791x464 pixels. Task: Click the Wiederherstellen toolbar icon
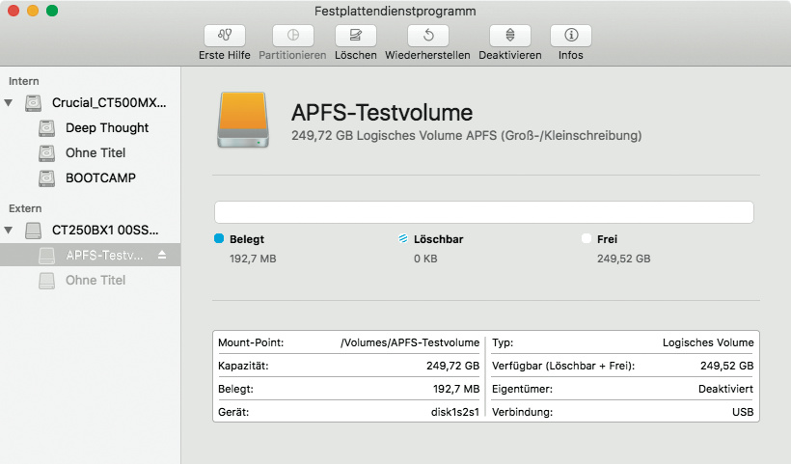pos(427,36)
